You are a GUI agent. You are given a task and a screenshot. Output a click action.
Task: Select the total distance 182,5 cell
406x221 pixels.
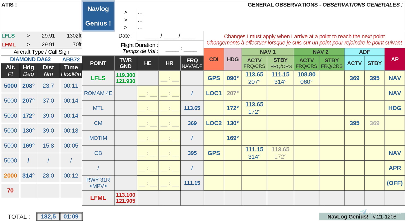48,217
